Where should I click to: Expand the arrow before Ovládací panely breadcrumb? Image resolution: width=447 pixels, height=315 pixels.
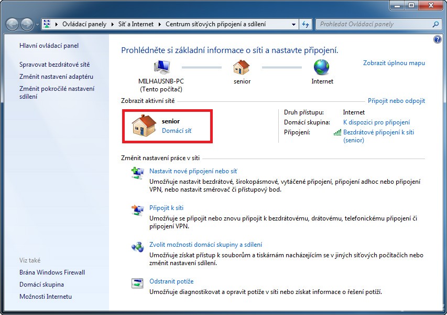pyautogui.click(x=57, y=24)
